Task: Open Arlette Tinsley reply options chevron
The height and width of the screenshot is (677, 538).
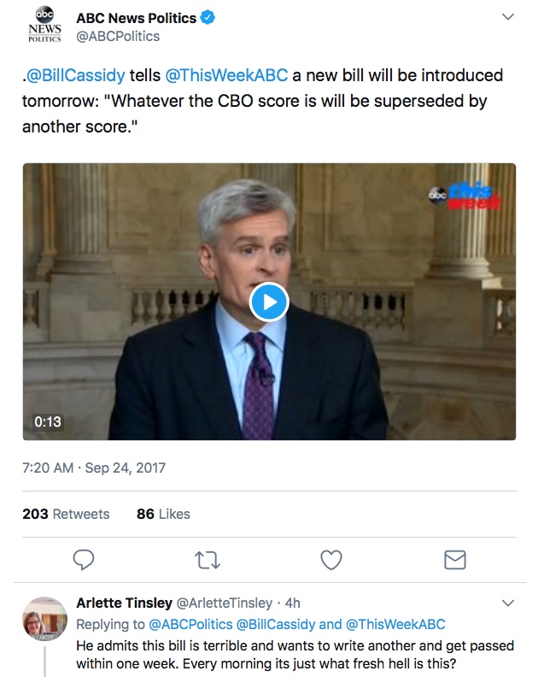Action: click(508, 603)
